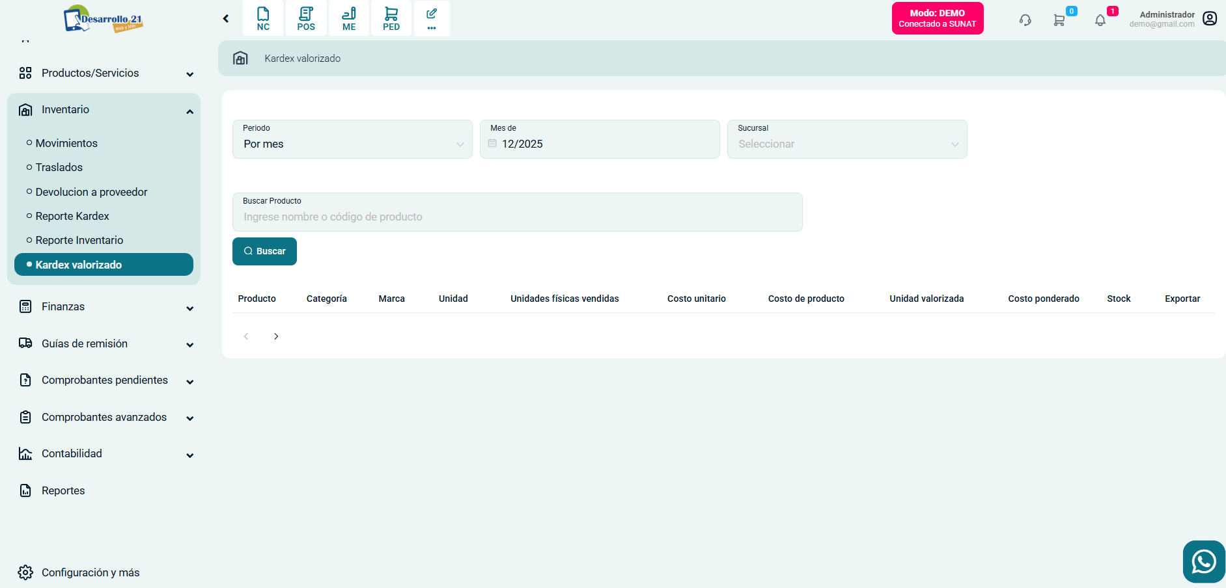Open the NC credit note shortcut
1226x588 pixels.
263,18
